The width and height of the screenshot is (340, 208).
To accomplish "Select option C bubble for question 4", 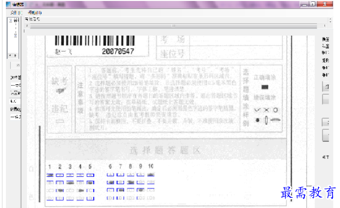I will [x=80, y=190].
